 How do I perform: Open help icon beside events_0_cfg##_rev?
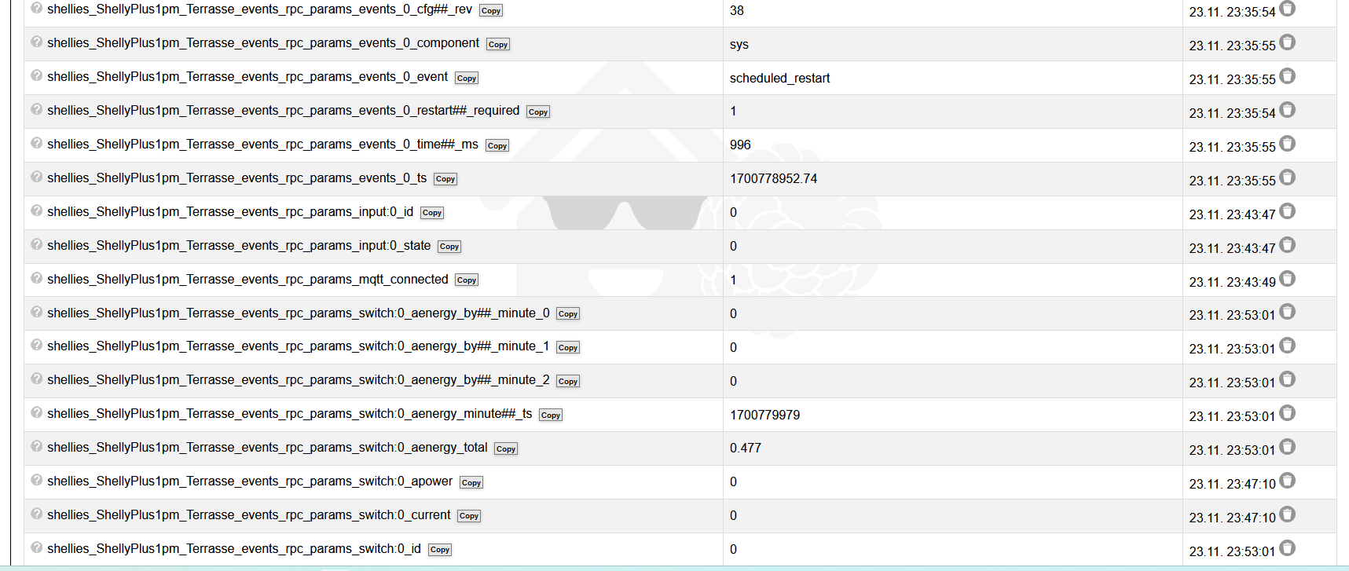pyautogui.click(x=37, y=8)
